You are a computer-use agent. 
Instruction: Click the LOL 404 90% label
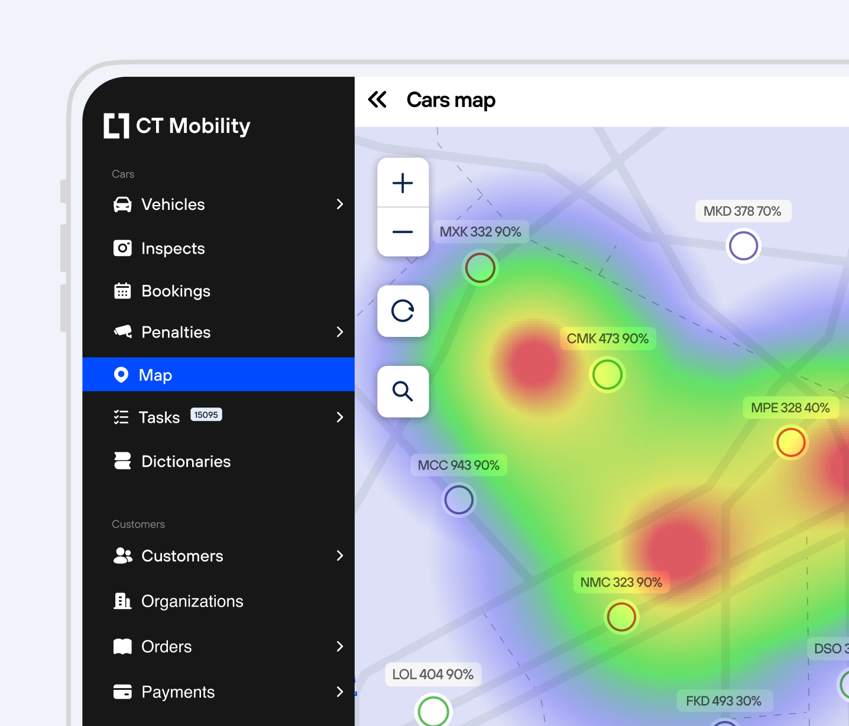coord(433,675)
